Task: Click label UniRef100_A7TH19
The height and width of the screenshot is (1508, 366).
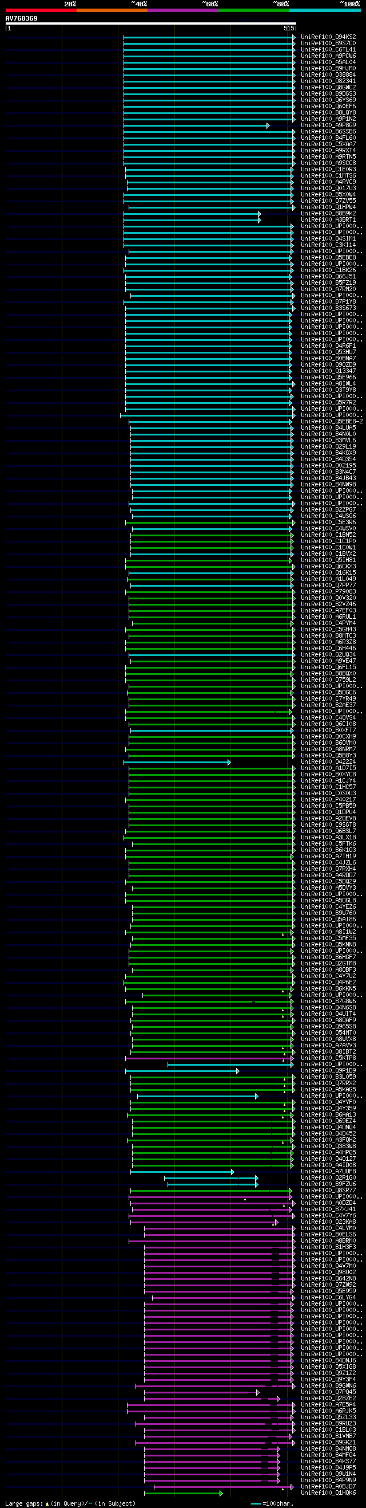Action: tap(328, 857)
